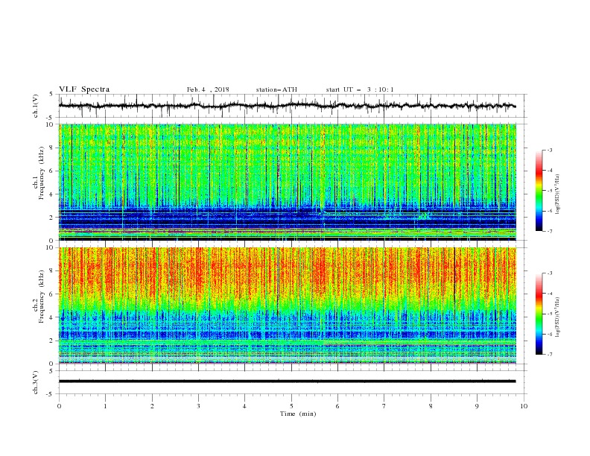Screen dimensions: 590x456
Task: Click the Time axis tick label "9"
Action: pyautogui.click(x=477, y=406)
